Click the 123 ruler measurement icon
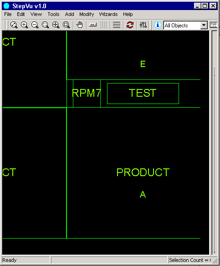The height and width of the screenshot is (266, 220). coord(214,25)
